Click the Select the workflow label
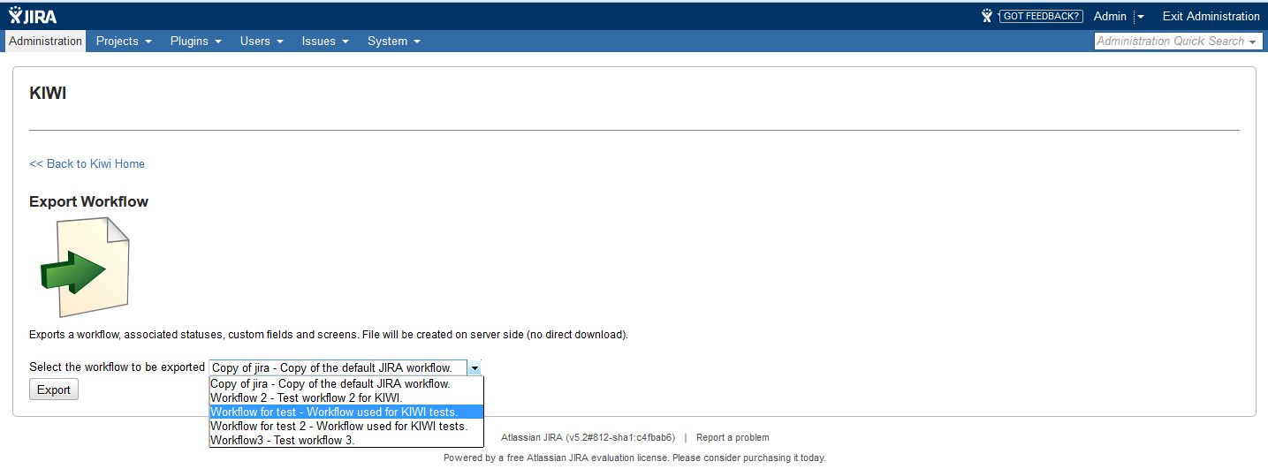 (x=117, y=367)
